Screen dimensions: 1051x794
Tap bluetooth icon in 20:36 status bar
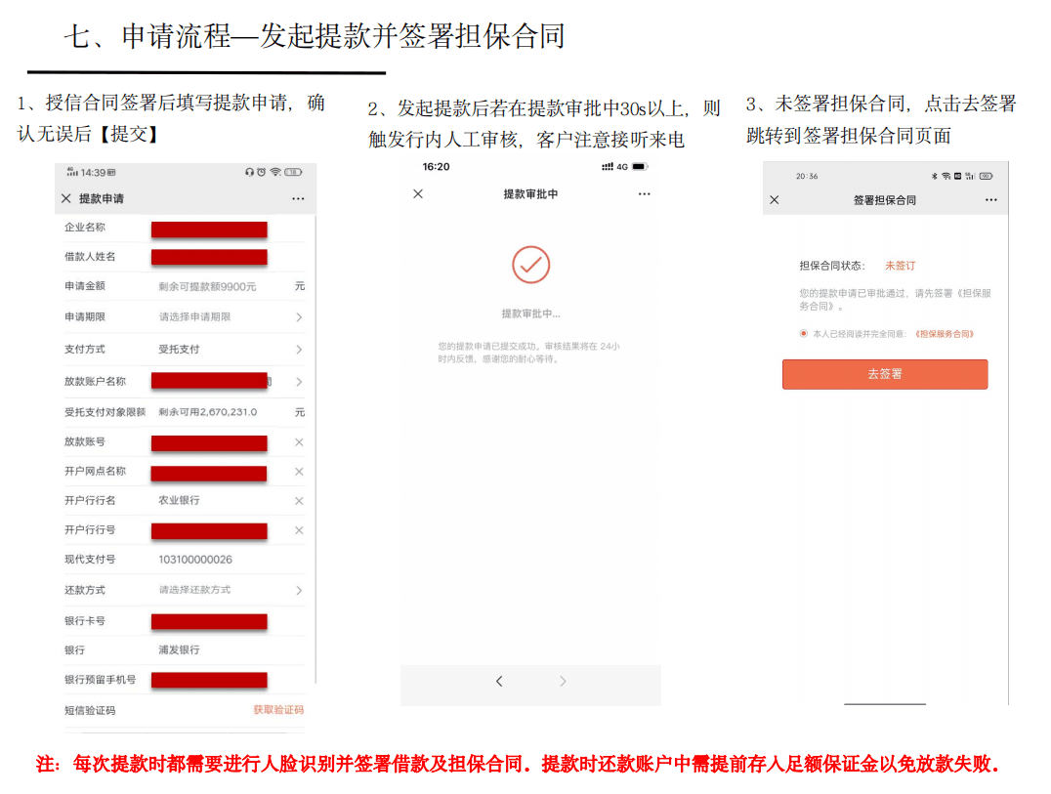[935, 176]
